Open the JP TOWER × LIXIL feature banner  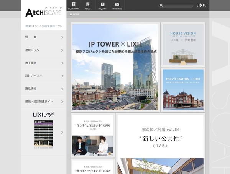point(115,67)
